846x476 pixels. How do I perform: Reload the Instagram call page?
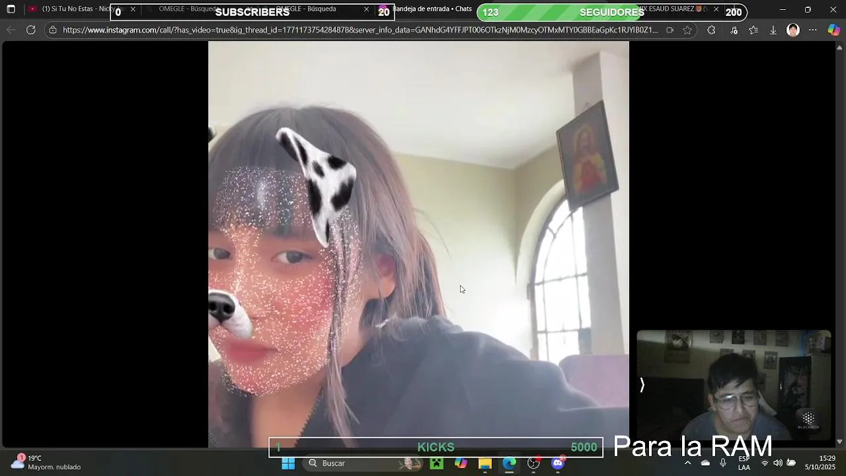point(30,30)
